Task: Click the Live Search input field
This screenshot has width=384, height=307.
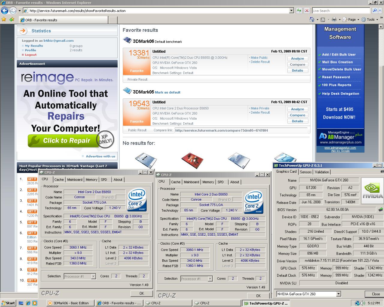Action: pos(341,10)
